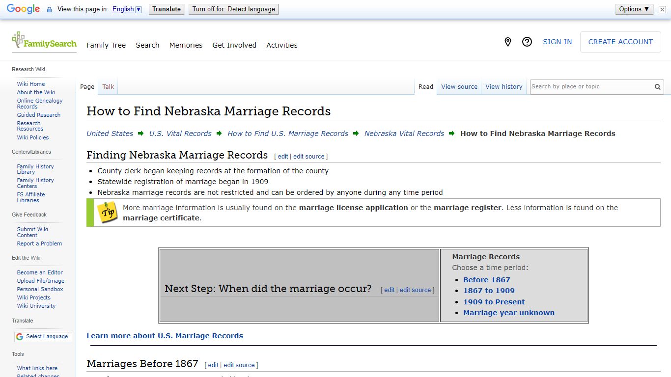Open the FamilySearch logo home link
671x377 pixels.
pos(44,41)
